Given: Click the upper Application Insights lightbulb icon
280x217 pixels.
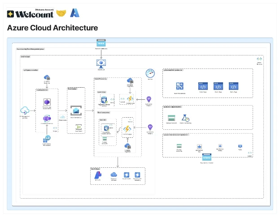Looking at the screenshot, I should tap(149, 99).
